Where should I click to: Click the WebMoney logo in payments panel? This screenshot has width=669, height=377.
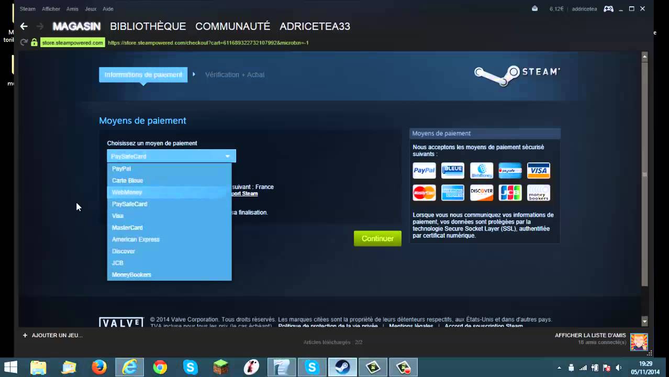[x=482, y=171]
